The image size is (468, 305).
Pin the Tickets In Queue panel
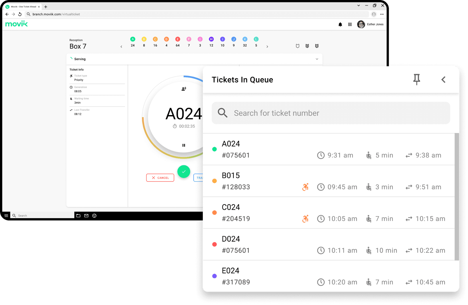pos(417,79)
